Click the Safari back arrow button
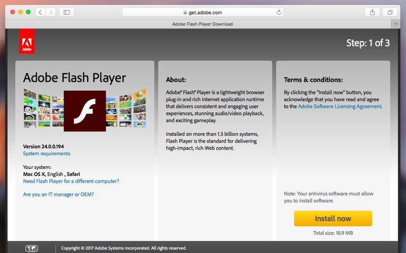 point(41,12)
